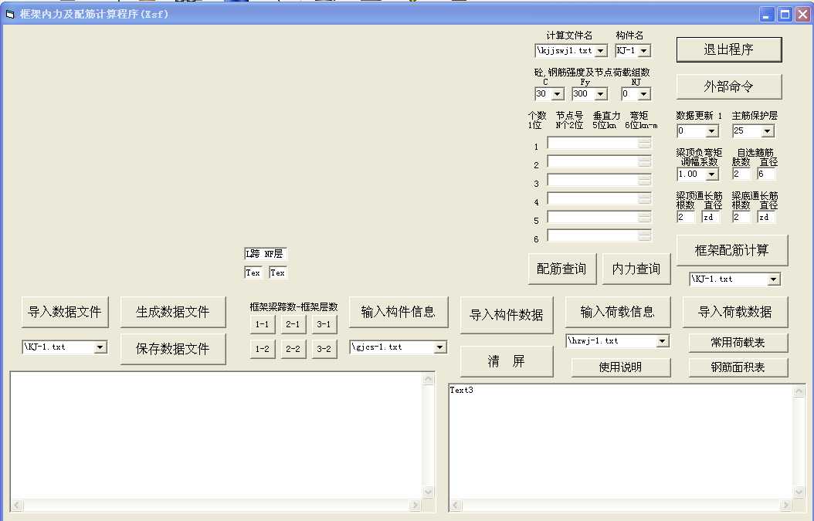Click the 退出程序 button
The width and height of the screenshot is (814, 521).
coord(729,49)
